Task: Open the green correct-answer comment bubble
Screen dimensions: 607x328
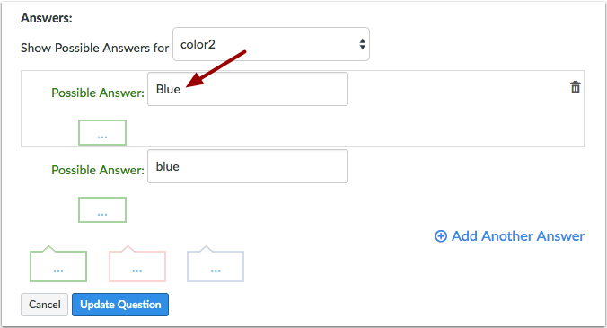Action: coord(58,264)
